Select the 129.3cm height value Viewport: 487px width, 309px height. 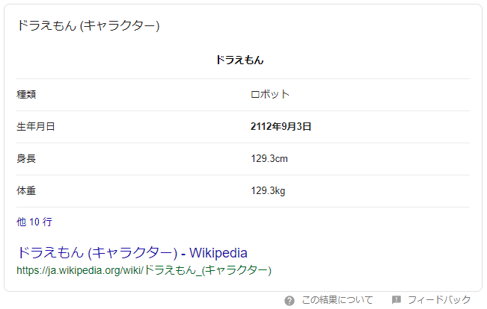tap(269, 159)
